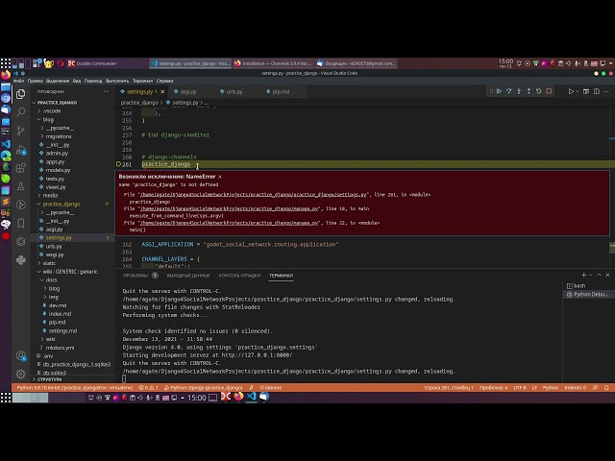The width and height of the screenshot is (615, 461).
Task: Open the Файл menu
Action: point(18,81)
